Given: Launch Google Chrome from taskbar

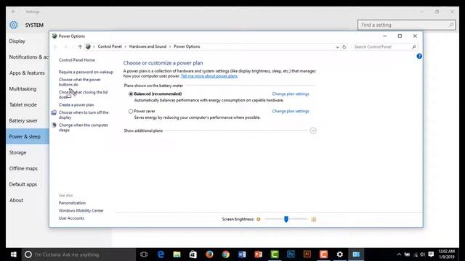Looking at the screenshot, I should click(x=226, y=254).
